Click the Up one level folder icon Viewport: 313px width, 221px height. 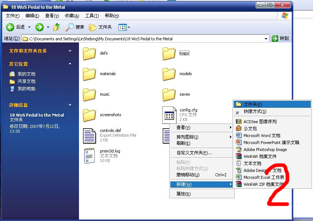57,27
